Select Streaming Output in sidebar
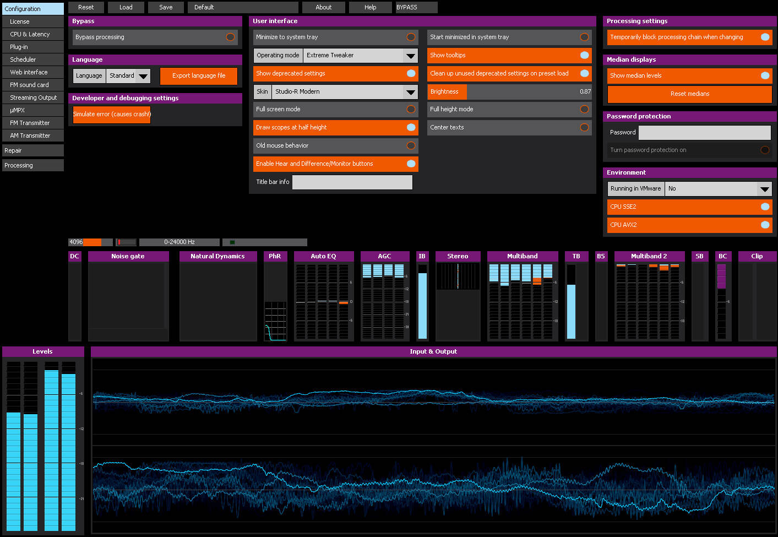This screenshot has height=537, width=778. [33, 97]
